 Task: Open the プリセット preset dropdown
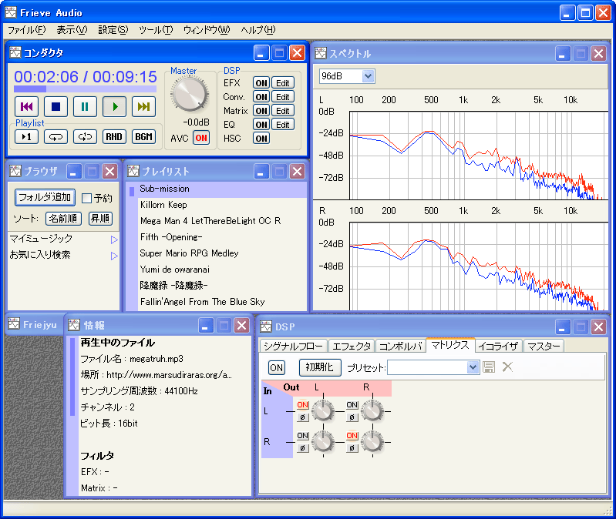[x=473, y=367]
